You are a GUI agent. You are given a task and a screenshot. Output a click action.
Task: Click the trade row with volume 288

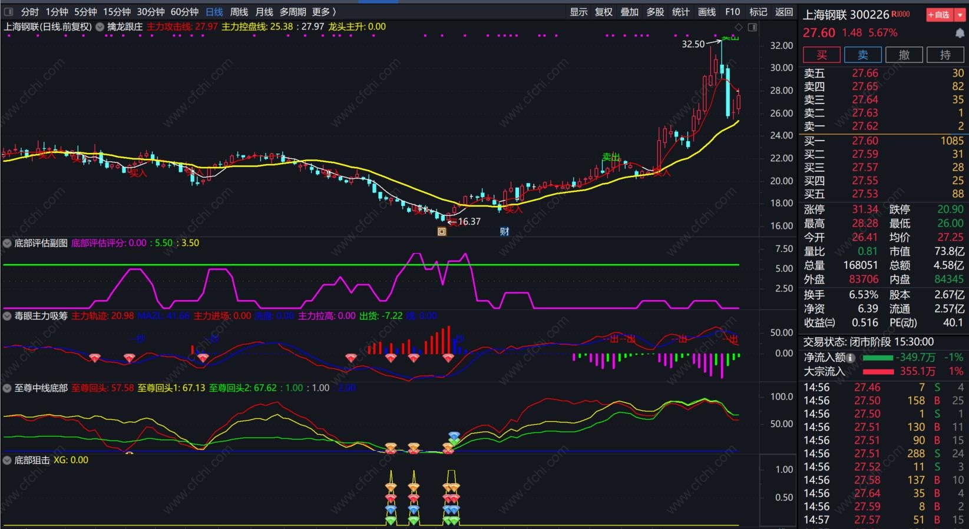pyautogui.click(x=884, y=454)
